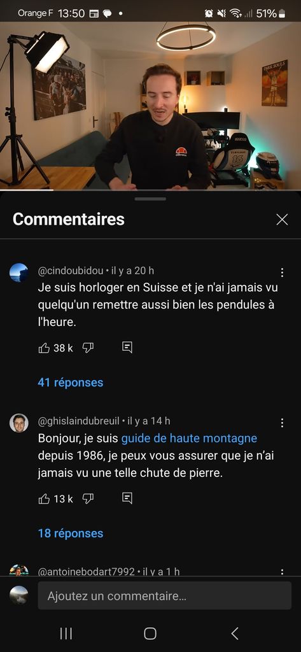301x652 pixels.
Task: Open Android recent apps button
Action: tap(66, 634)
